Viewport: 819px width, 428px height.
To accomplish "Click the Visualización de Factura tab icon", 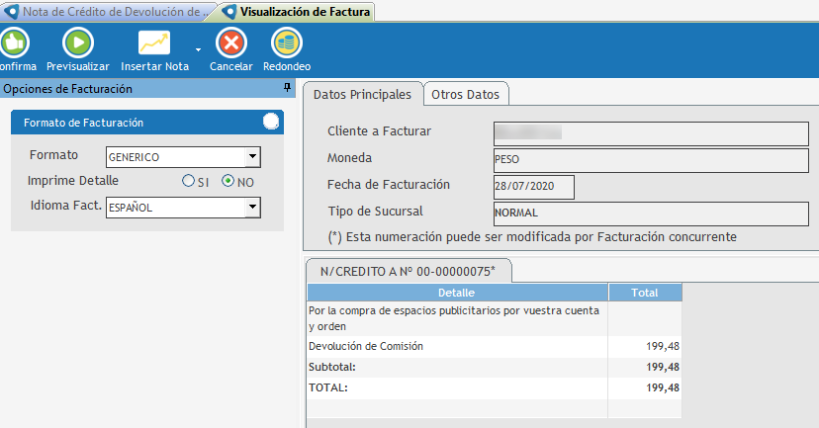I will coord(230,12).
